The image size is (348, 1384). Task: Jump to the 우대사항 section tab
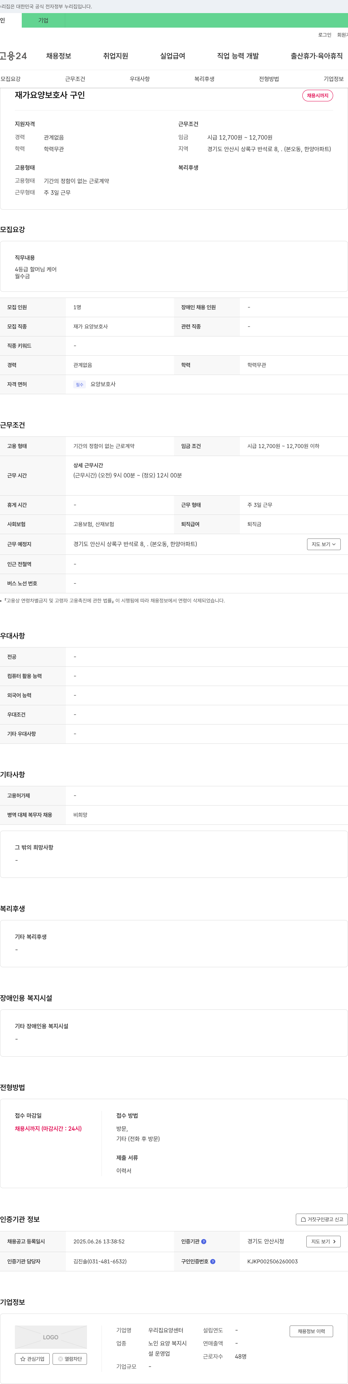(x=140, y=79)
